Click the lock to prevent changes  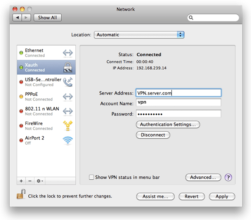pyautogui.click(x=21, y=194)
